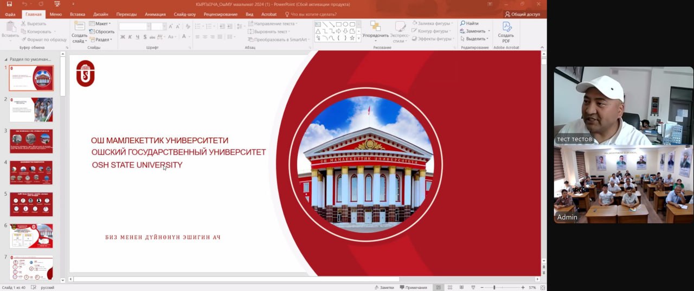Viewport: 694px width, 291px height.
Task: Toggle Bold (Ж) formatting
Action: pyautogui.click(x=123, y=37)
